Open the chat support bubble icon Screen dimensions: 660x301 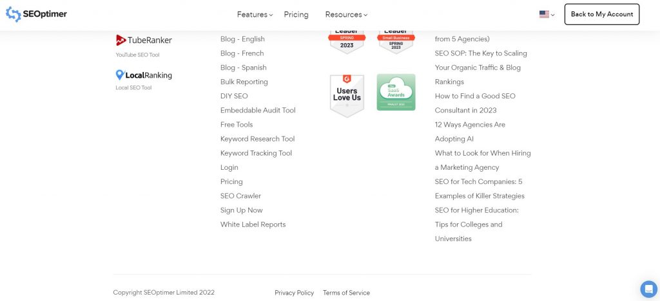tap(648, 289)
